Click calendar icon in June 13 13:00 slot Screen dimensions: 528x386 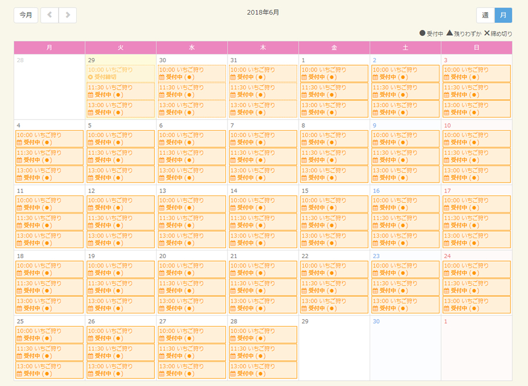(162, 243)
